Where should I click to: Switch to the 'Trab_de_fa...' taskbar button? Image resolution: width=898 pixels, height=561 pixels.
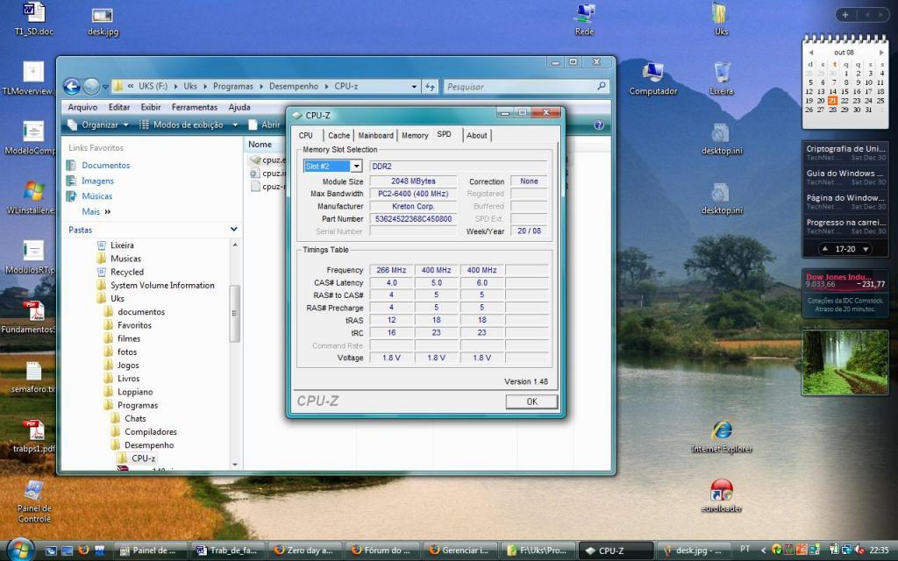(227, 550)
